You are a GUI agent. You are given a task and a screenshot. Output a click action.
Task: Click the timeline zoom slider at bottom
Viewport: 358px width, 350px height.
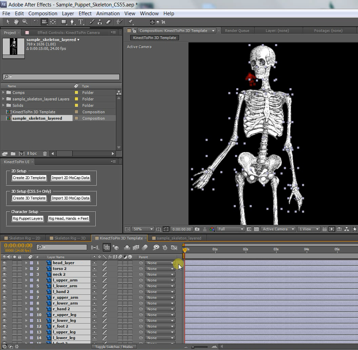point(200,347)
